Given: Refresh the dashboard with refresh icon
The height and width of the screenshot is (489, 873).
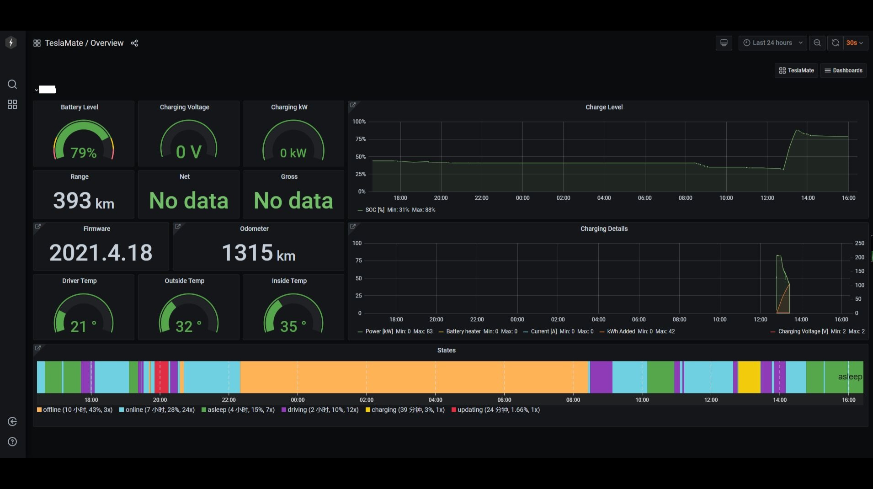Looking at the screenshot, I should [835, 43].
